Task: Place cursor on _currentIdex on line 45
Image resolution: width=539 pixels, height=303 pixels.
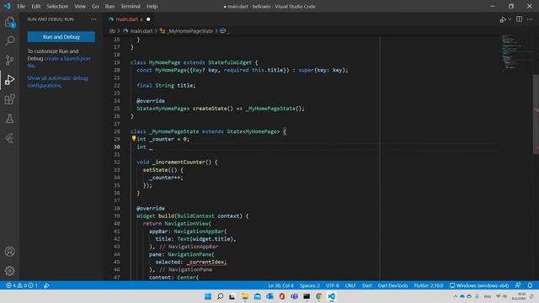Action: pyautogui.click(x=206, y=262)
